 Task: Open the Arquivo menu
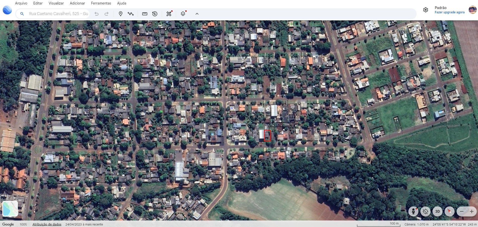coord(21,3)
